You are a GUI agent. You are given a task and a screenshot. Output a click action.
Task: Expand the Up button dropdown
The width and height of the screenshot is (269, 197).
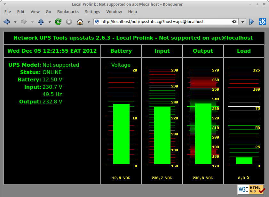50,22
